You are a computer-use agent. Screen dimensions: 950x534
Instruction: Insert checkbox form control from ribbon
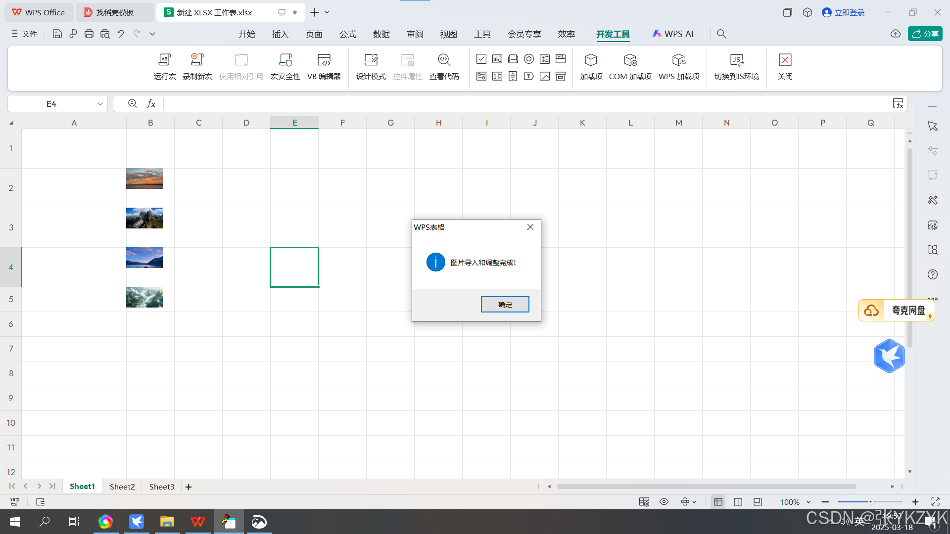[x=481, y=59]
